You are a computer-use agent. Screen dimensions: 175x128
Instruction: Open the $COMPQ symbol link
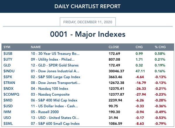11,94
